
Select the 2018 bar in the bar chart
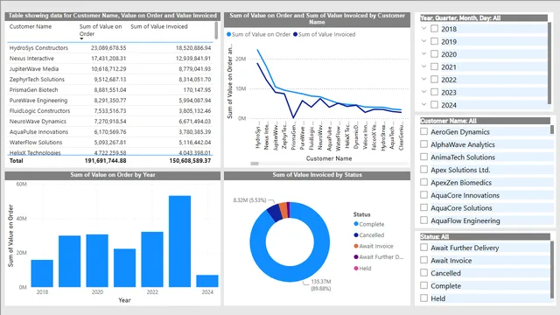[x=42, y=273]
